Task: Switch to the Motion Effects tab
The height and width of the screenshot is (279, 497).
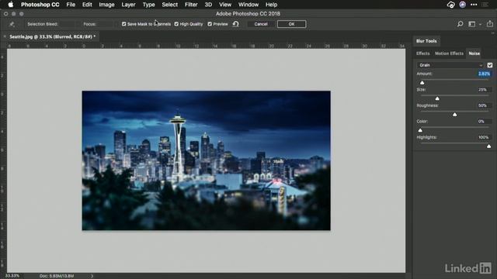Action: (449, 53)
